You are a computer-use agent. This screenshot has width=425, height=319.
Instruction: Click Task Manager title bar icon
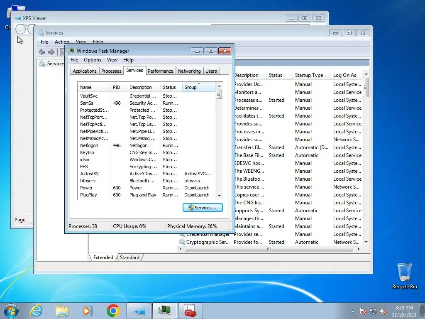72,51
